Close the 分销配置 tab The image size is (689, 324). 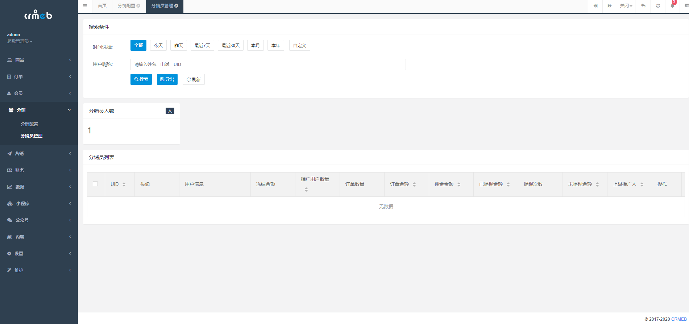[x=138, y=6]
